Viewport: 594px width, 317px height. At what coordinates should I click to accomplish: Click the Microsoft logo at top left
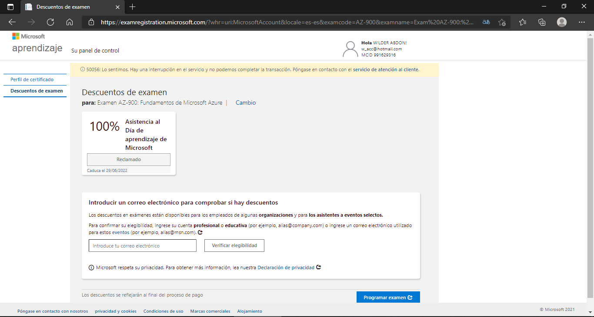[x=28, y=36]
